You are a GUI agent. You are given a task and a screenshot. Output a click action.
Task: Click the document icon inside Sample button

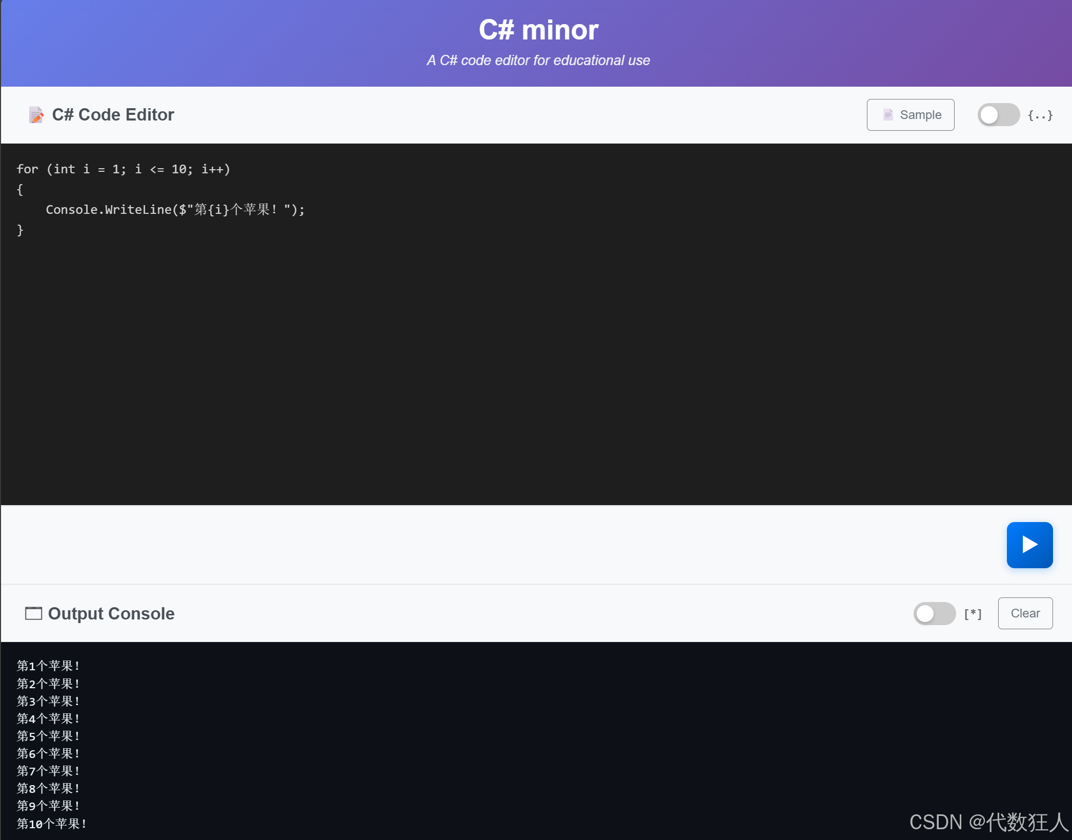(888, 115)
